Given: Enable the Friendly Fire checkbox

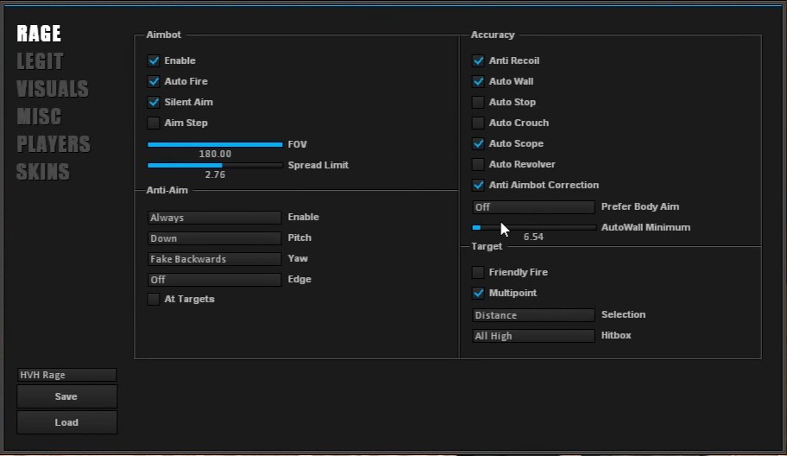Looking at the screenshot, I should [x=478, y=272].
